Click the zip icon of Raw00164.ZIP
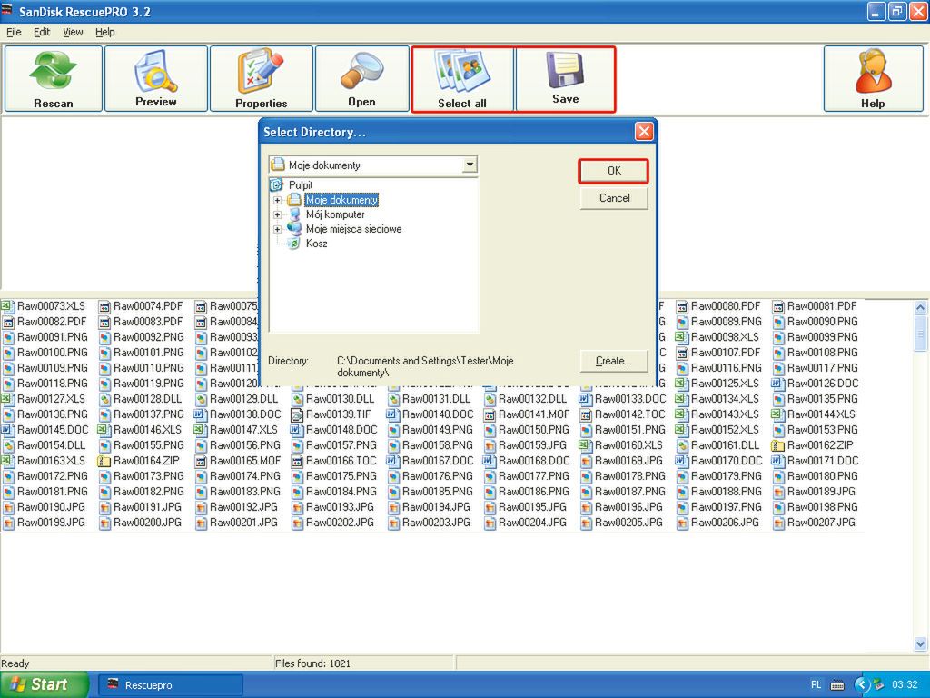This screenshot has height=698, width=930. point(104,461)
